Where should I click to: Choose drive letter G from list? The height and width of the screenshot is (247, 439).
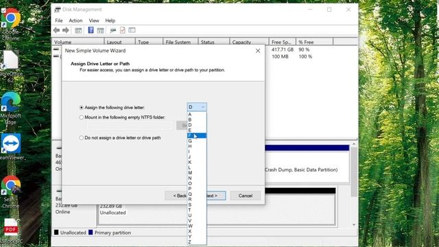pos(197,141)
